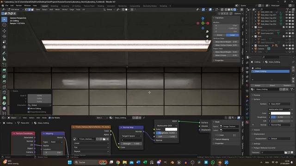
Task: Select the Annotate tool
Action: [x=4, y=53]
